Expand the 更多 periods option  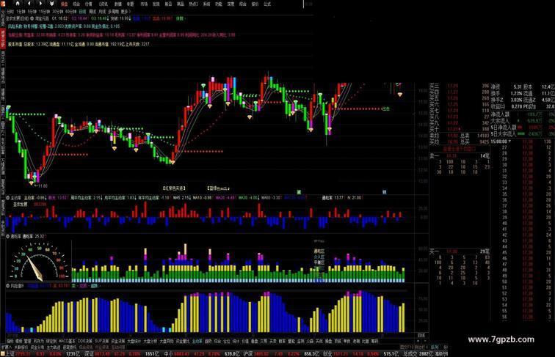click(126, 12)
